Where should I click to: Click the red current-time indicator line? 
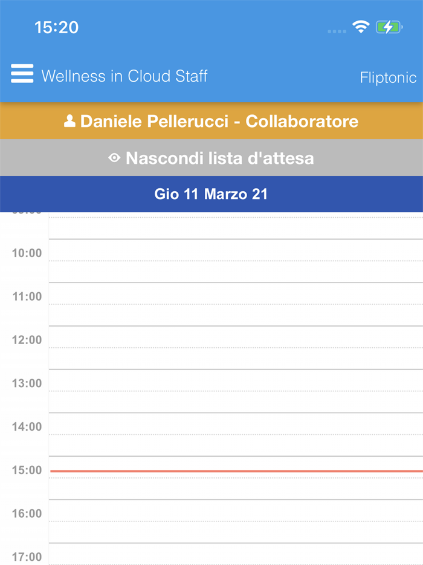[x=236, y=470]
